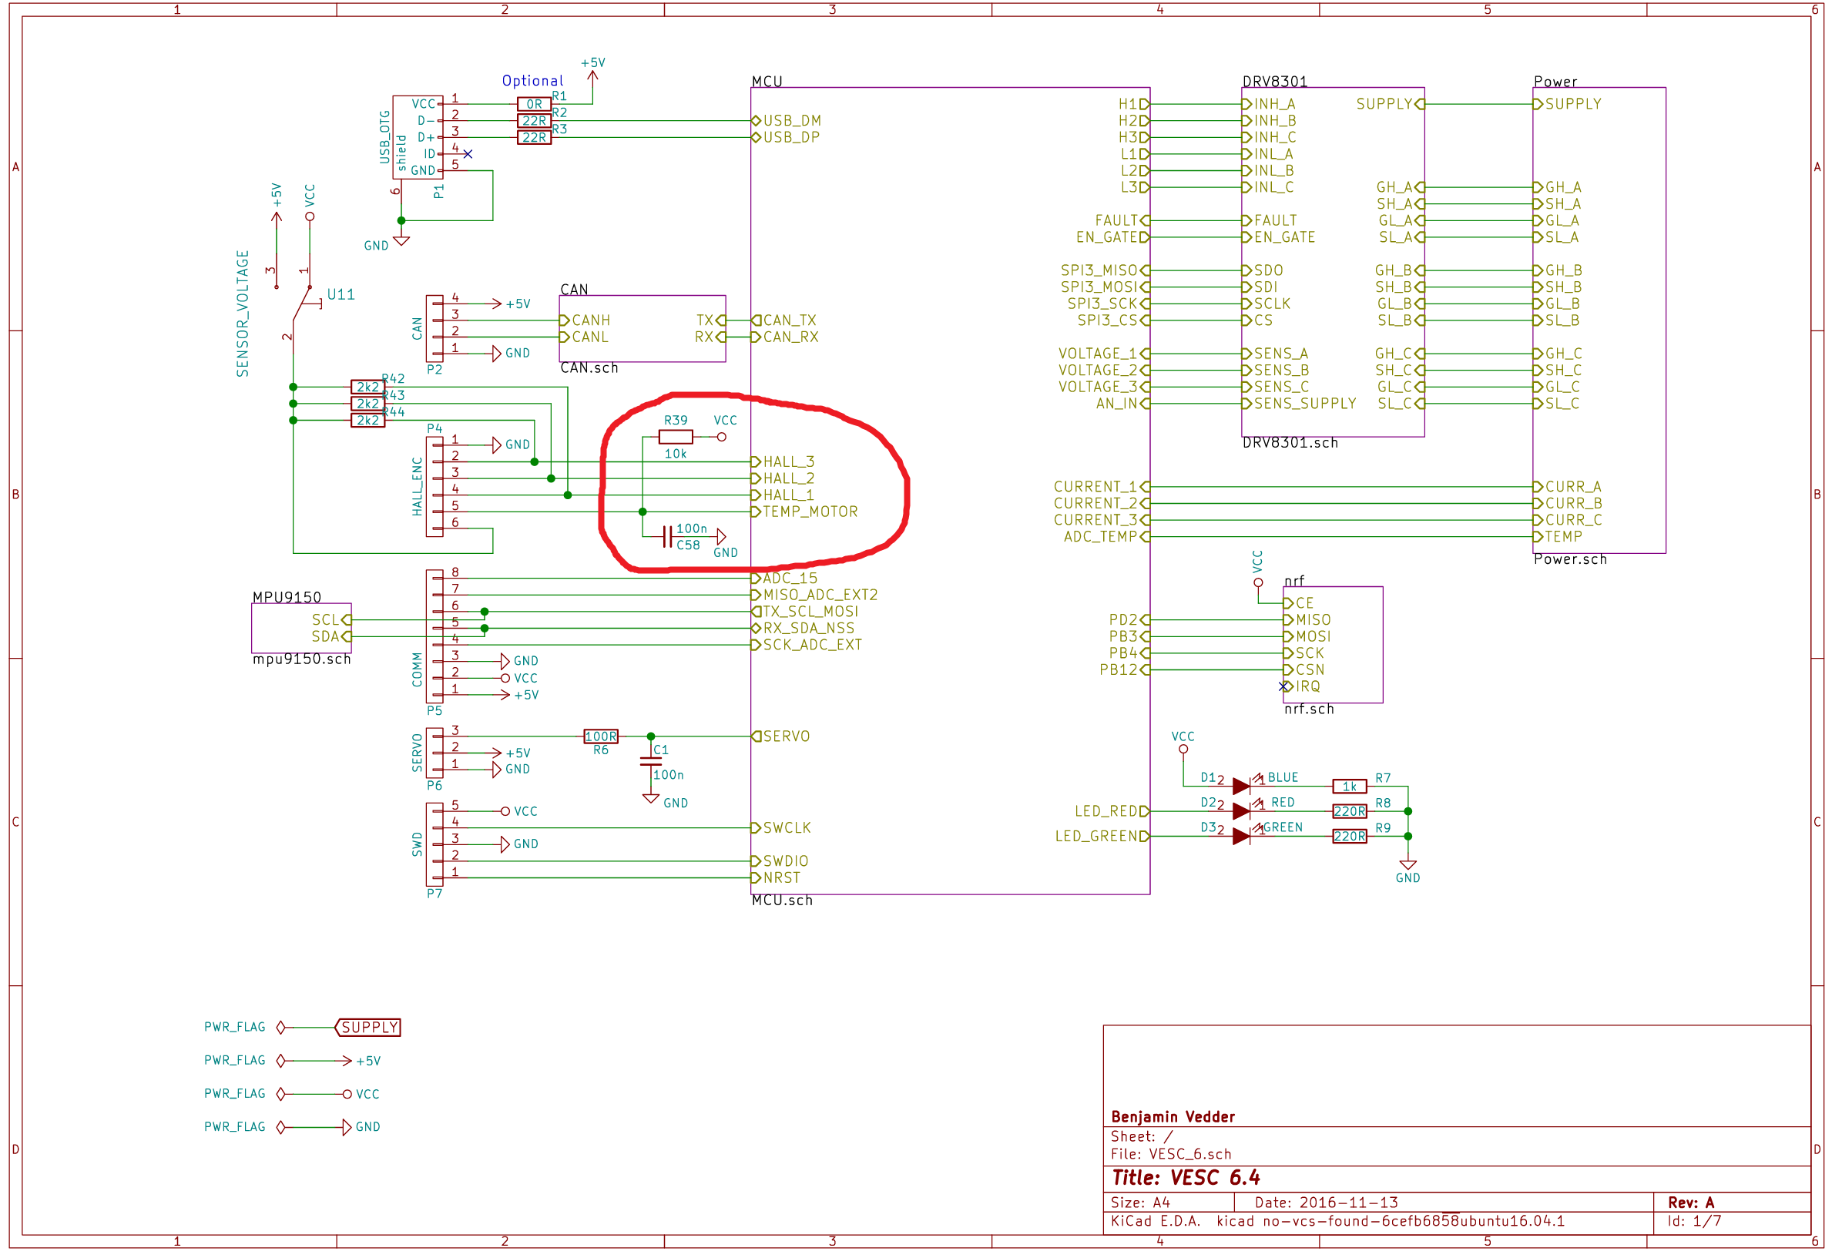Click the Benjamin Vedder author text

(1173, 1117)
